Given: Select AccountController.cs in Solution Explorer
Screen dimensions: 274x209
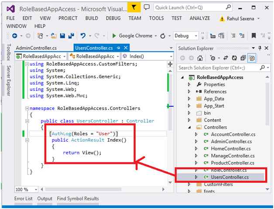Looking at the screenshot, I should pos(233,135).
